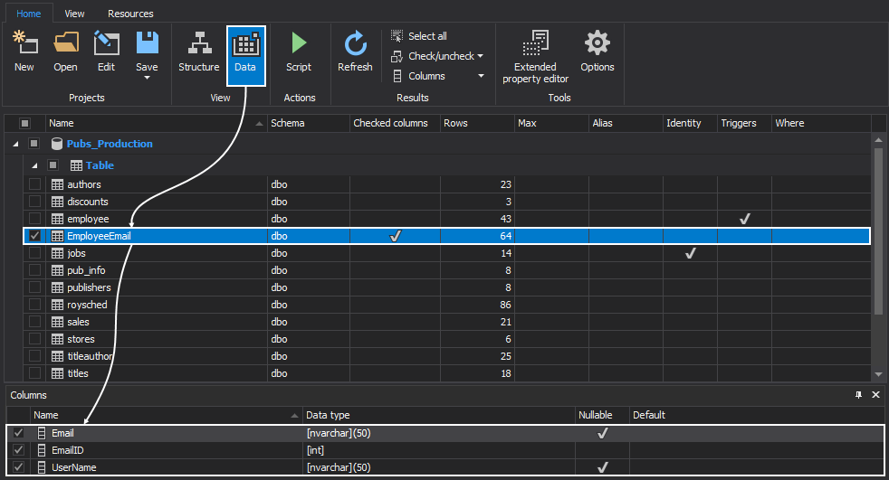
Task: Collapse the Pubs_Production database node
Action: [14, 144]
